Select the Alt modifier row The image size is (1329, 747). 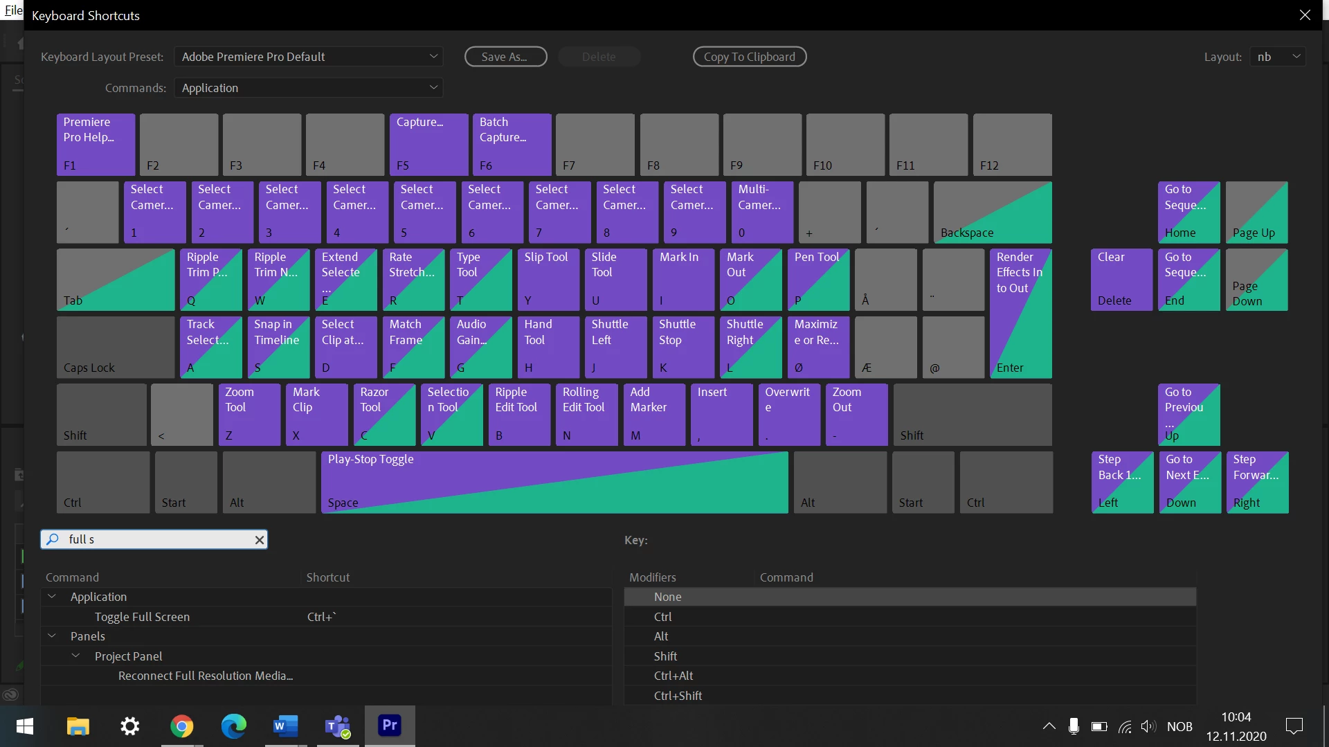(910, 636)
